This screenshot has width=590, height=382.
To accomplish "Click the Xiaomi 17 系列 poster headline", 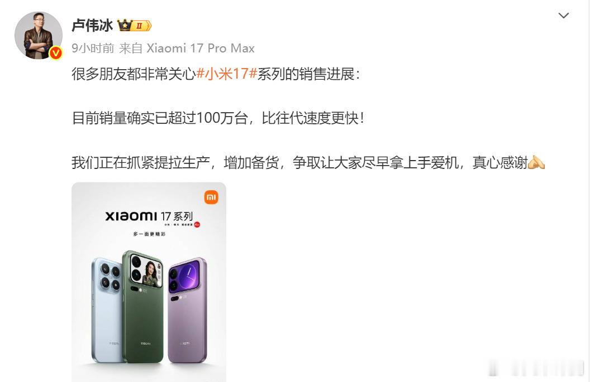I will point(149,216).
